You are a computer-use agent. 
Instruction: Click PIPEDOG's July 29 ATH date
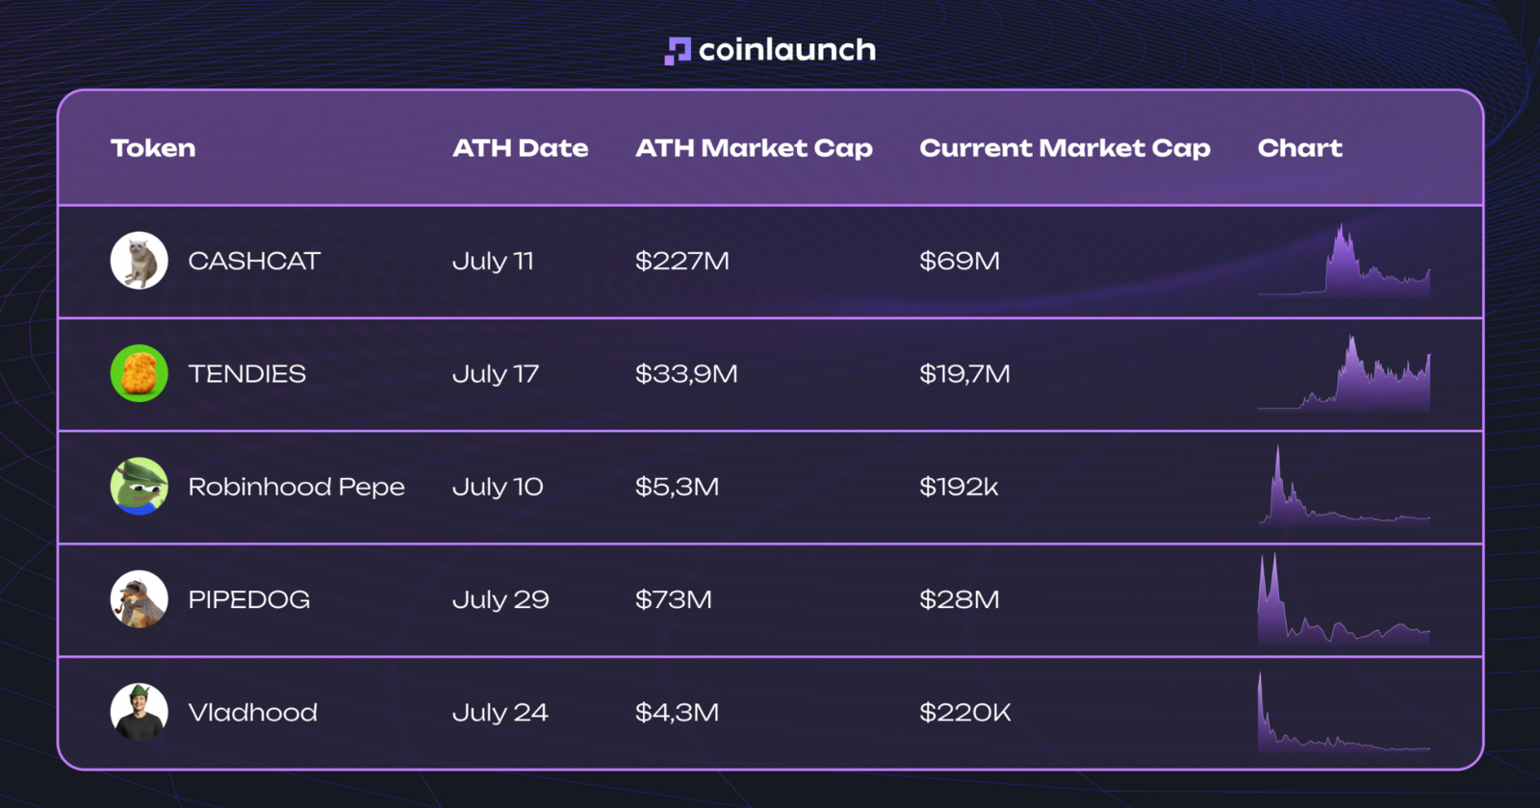click(x=500, y=599)
